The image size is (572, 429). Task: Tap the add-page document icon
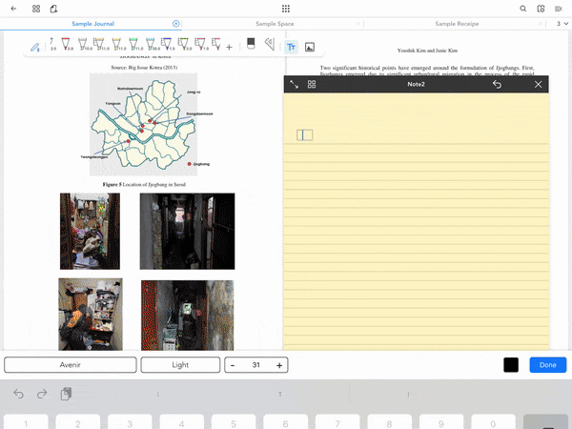tap(53, 9)
